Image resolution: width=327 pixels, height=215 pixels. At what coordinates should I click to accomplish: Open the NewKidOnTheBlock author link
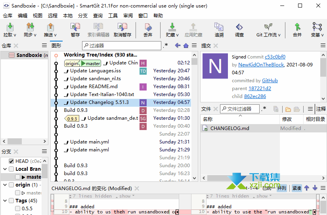pyautogui.click(x=261, y=65)
